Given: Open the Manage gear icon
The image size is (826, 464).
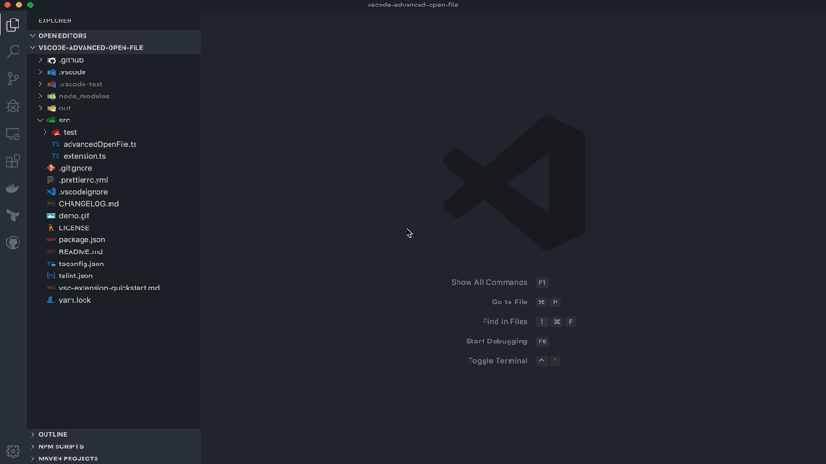Looking at the screenshot, I should click(13, 451).
